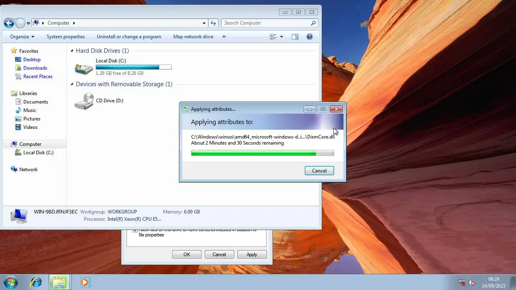Click the Forward navigation arrow in Explorer

point(20,23)
